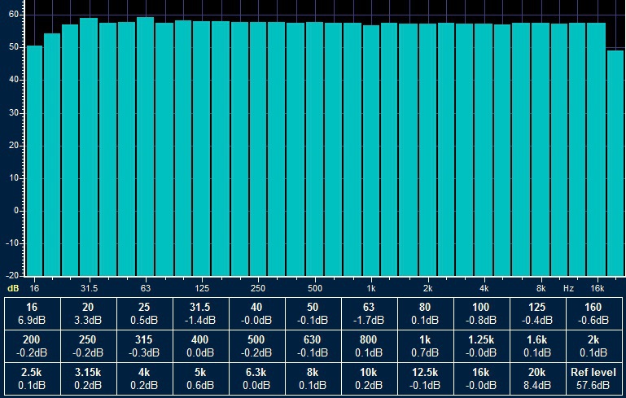Click the 1k frequency axis label
Viewport: 626px width, 398px height.
(x=371, y=288)
